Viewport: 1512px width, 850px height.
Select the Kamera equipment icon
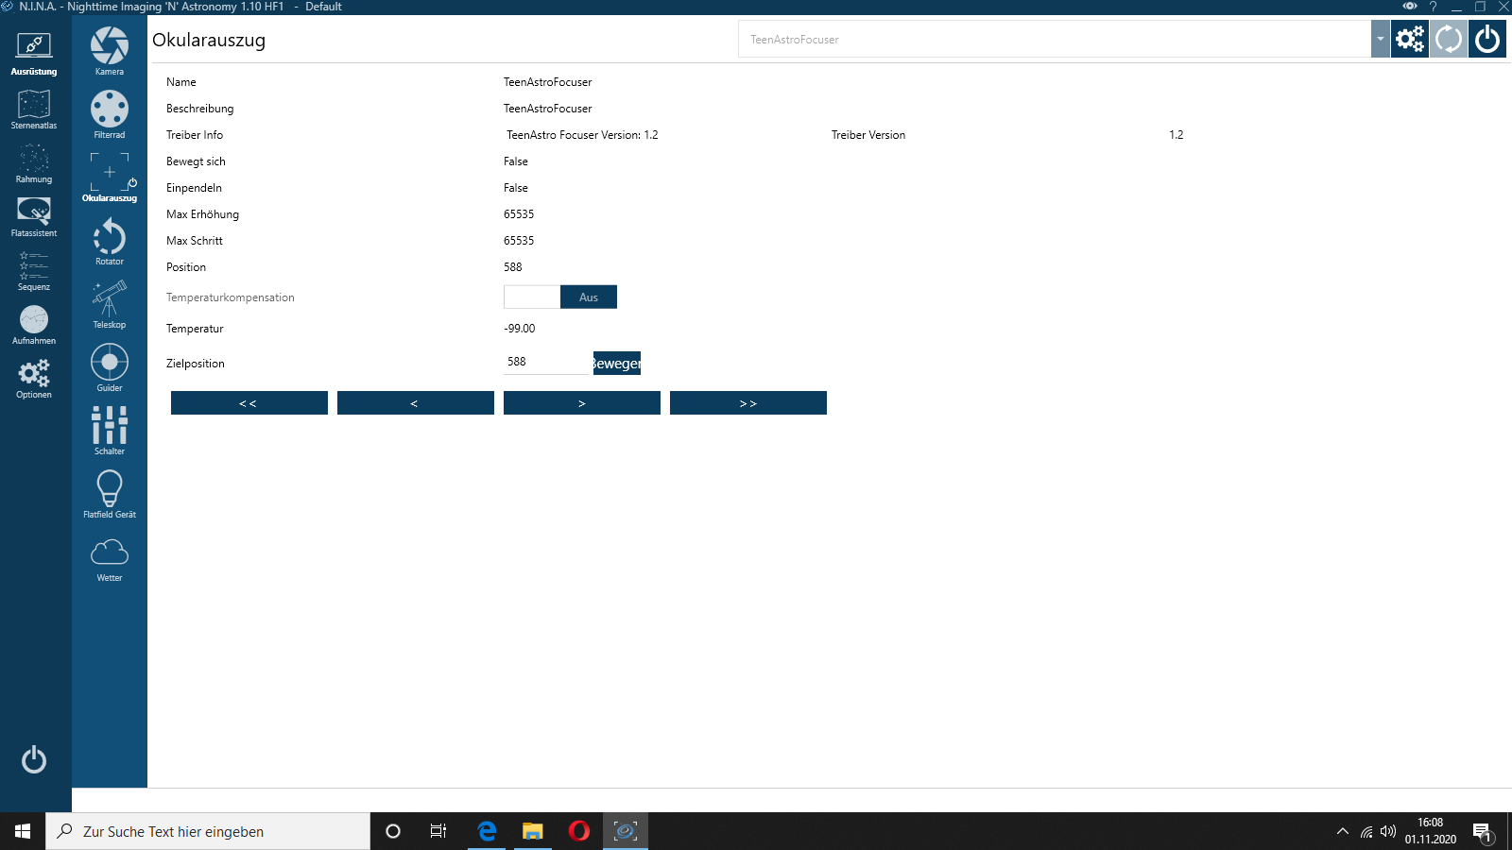(110, 51)
